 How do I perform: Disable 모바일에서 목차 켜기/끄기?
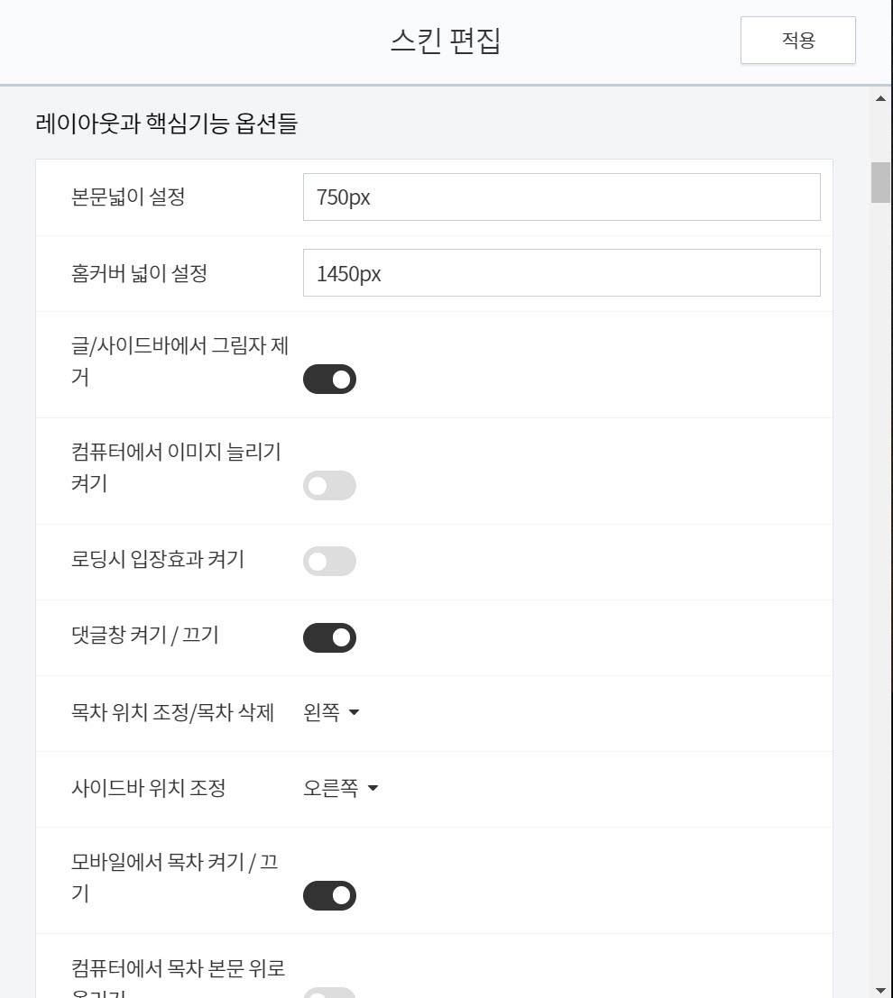(x=331, y=895)
